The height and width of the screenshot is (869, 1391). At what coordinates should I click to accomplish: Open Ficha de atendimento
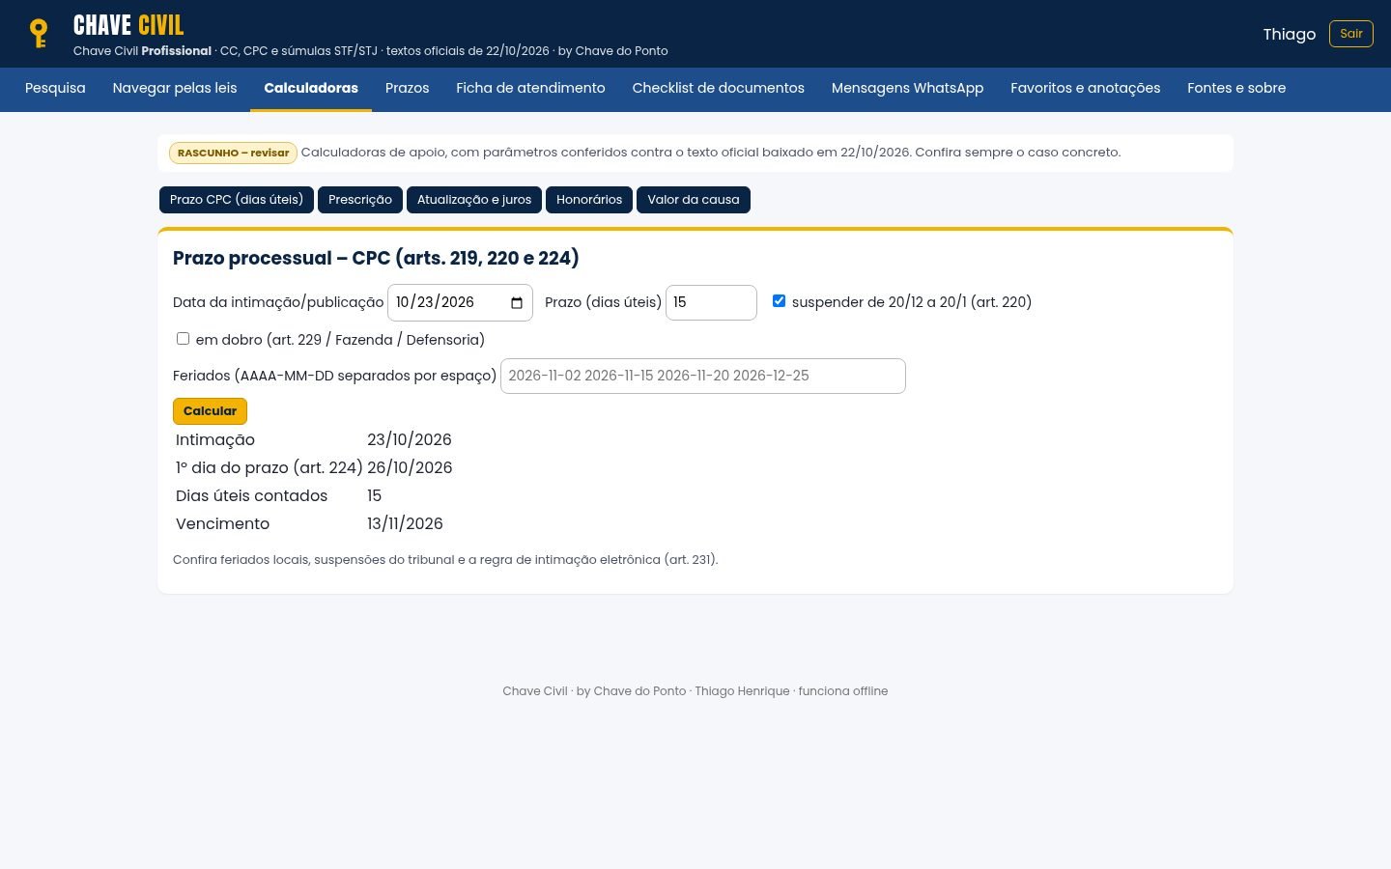(x=530, y=88)
